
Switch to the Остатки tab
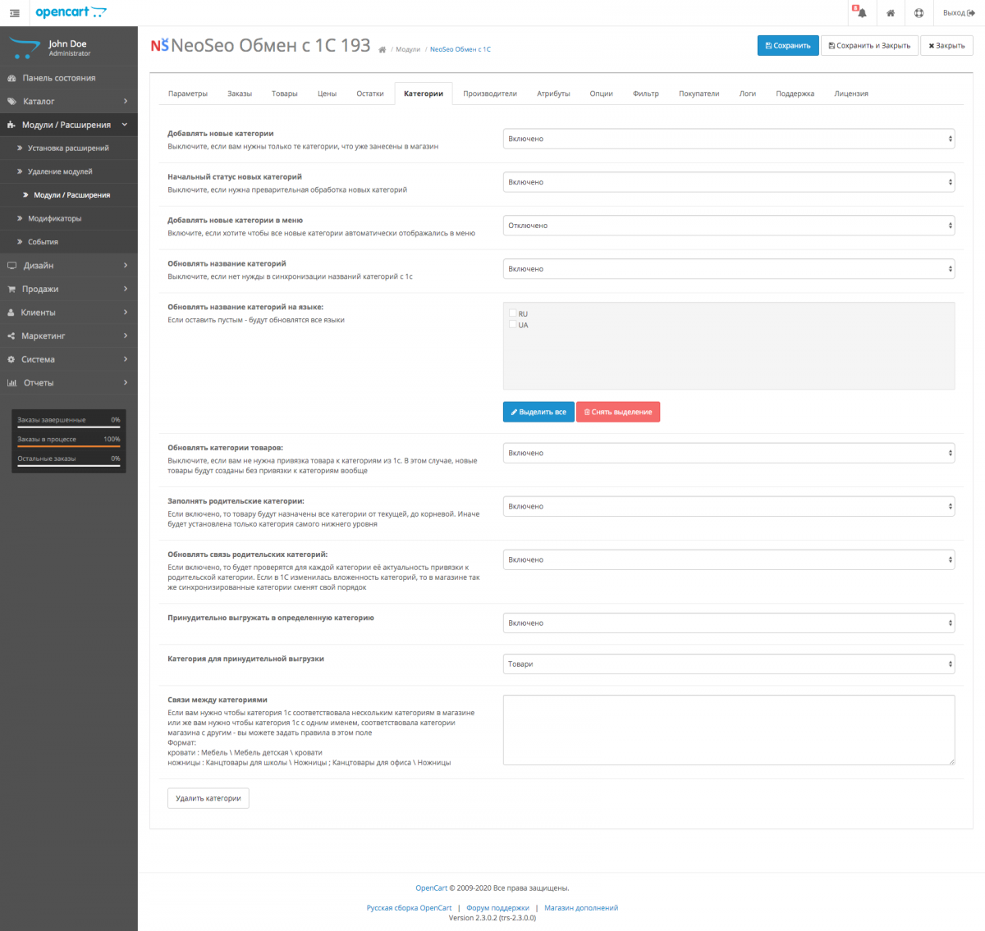[370, 94]
